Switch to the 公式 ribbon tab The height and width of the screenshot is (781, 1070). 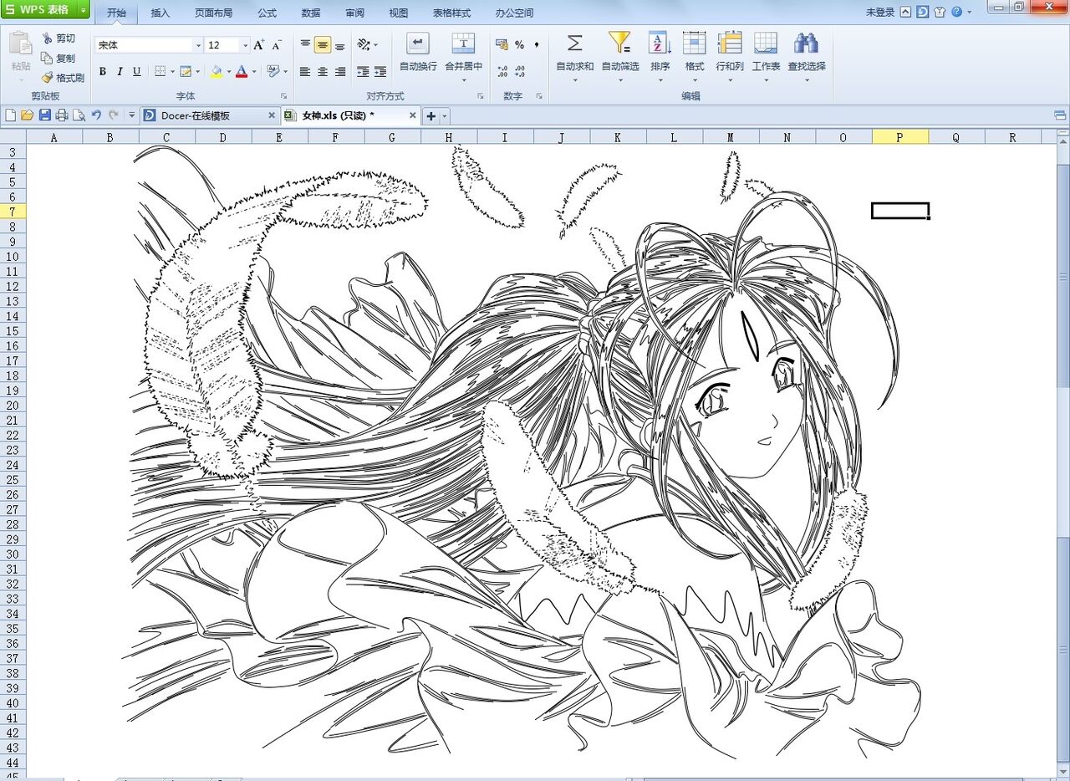[267, 13]
